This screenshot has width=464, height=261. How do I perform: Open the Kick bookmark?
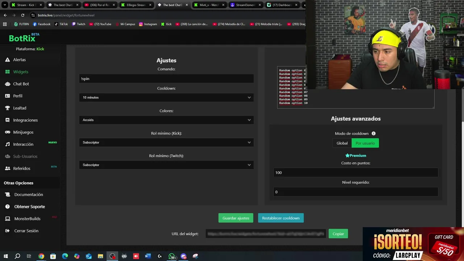(x=166, y=24)
